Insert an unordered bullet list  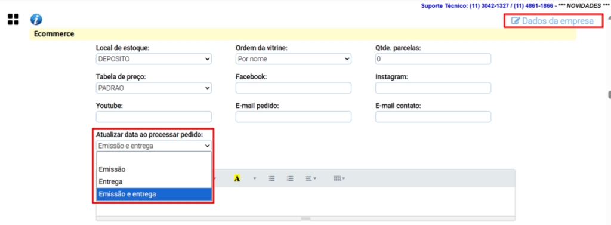[x=271, y=178]
